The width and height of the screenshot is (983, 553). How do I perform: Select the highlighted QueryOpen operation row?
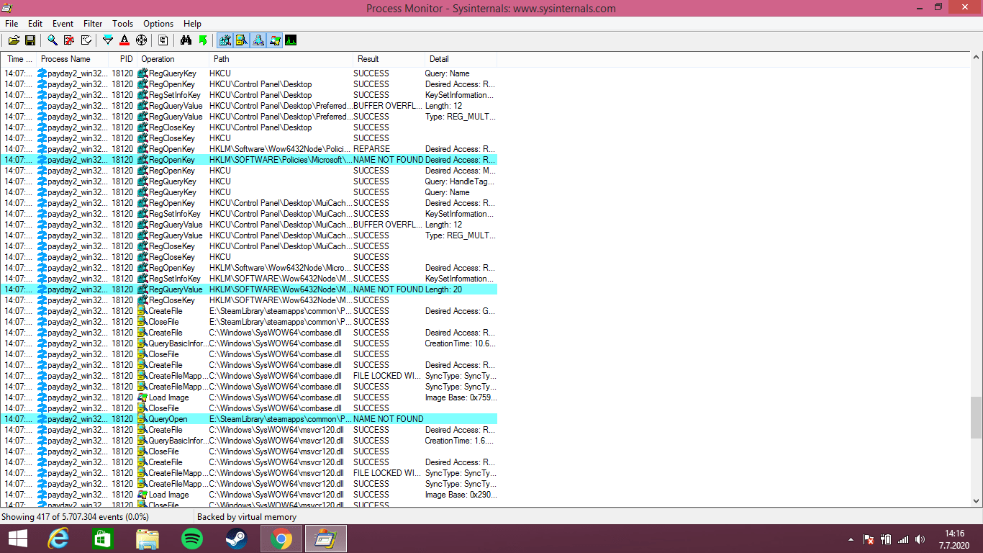coord(248,419)
